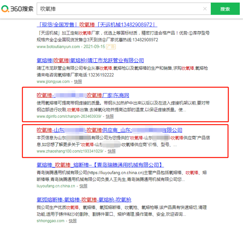Click the www.dginfo.com/chanpin-263463939/ URL
The image size is (243, 227).
pos(69,116)
